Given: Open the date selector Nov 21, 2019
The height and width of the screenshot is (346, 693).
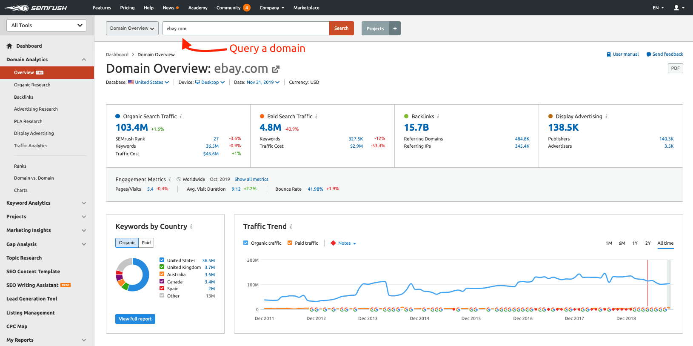Looking at the screenshot, I should coord(263,82).
